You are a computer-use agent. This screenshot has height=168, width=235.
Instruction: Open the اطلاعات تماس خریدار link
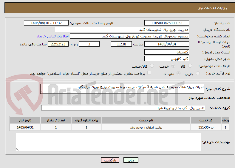(x=53, y=36)
